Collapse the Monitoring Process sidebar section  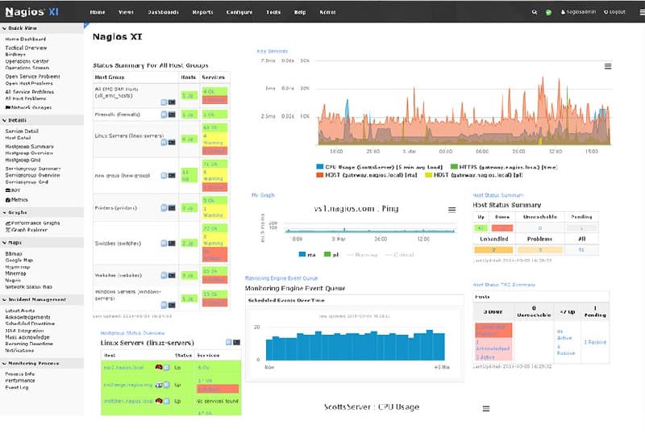click(x=31, y=363)
